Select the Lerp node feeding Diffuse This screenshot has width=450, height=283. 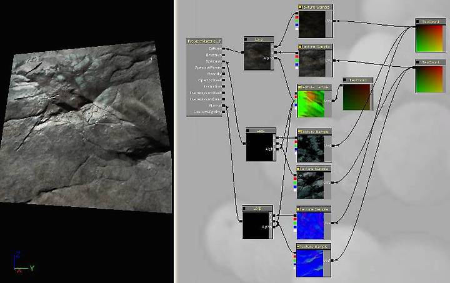pyautogui.click(x=259, y=53)
